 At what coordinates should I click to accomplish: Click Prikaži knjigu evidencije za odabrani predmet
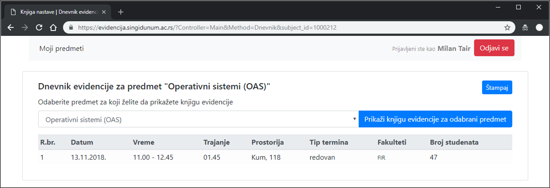click(x=435, y=119)
